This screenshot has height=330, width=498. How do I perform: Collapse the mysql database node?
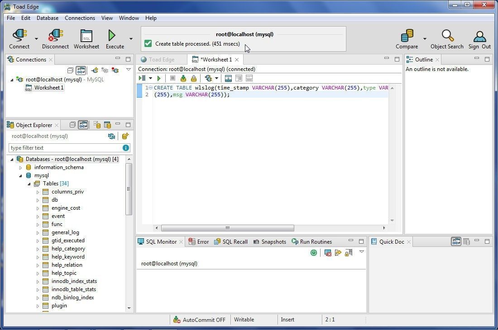click(x=21, y=175)
